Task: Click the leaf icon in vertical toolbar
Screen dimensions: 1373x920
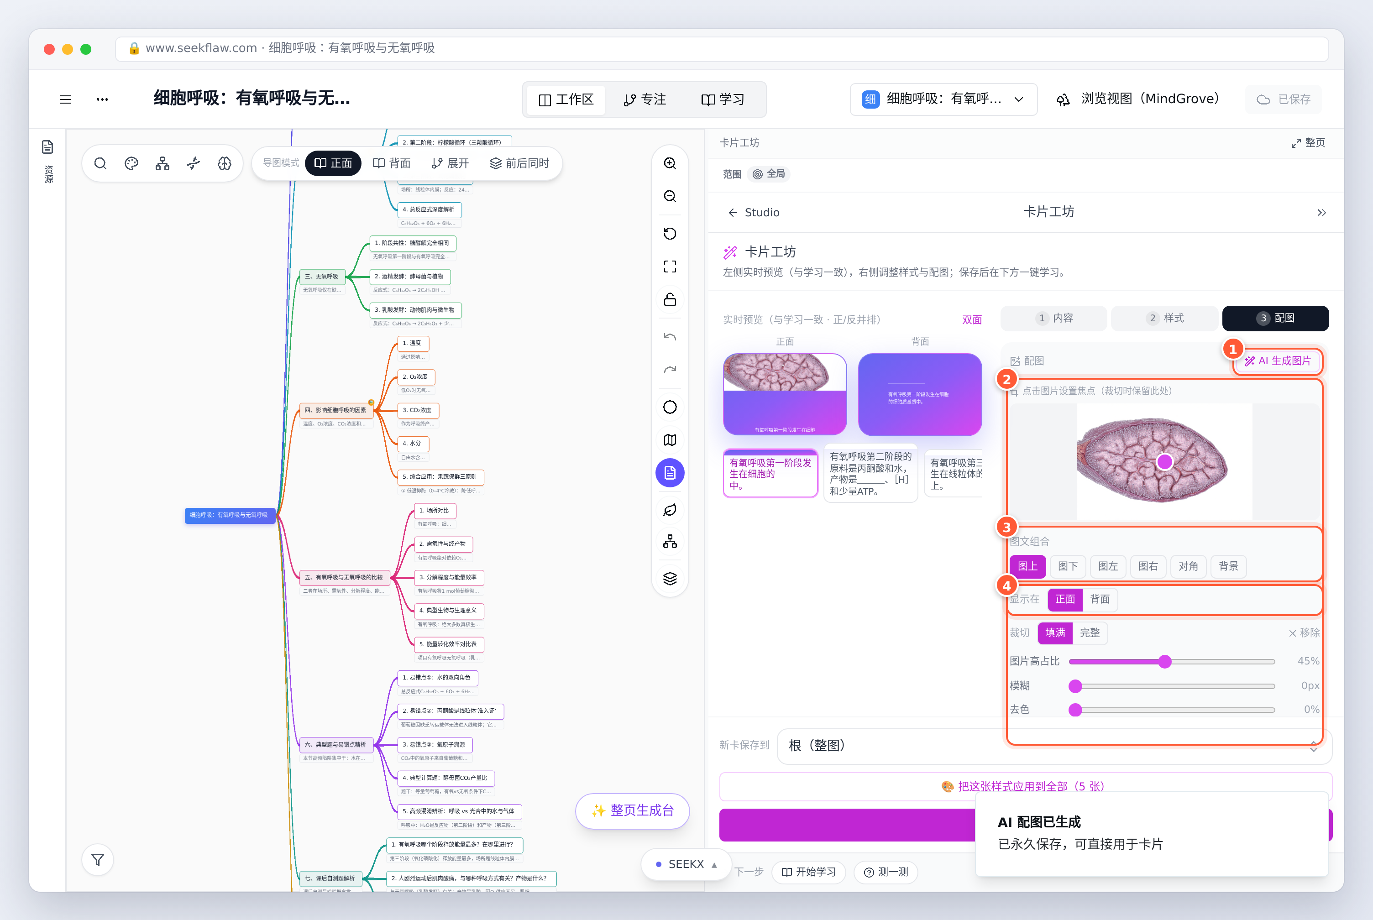Action: tap(670, 510)
